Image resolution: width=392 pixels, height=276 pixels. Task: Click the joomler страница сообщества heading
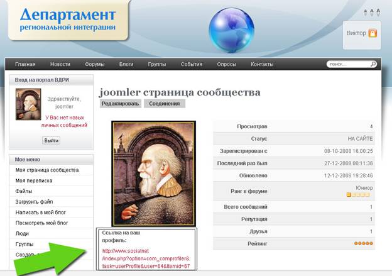tap(180, 92)
